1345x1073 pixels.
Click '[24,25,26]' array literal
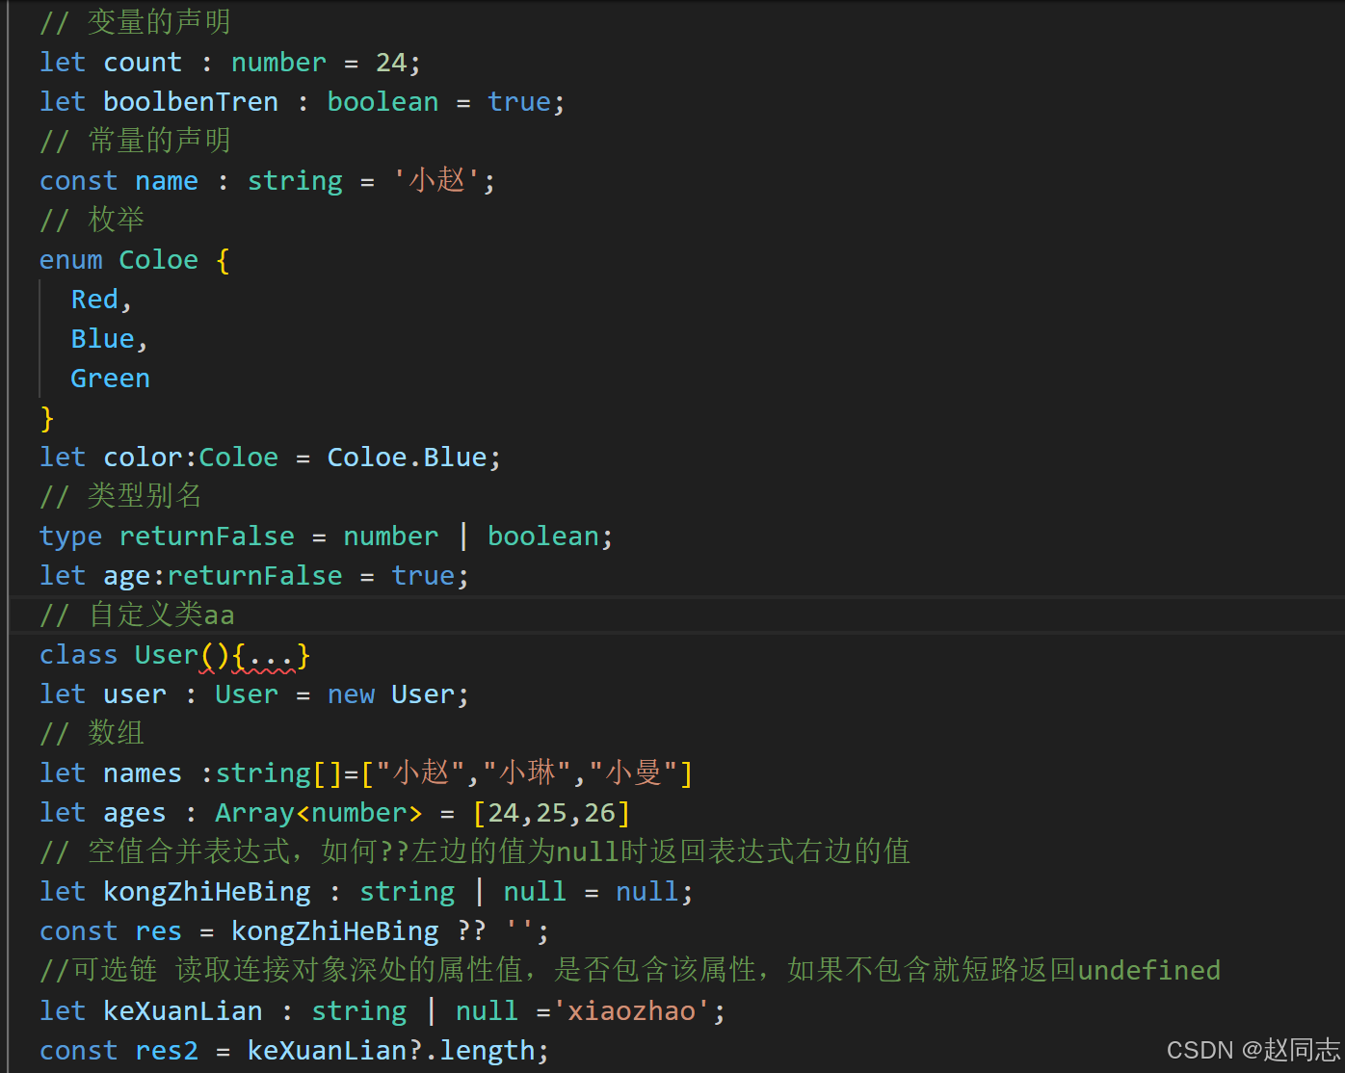click(x=551, y=813)
